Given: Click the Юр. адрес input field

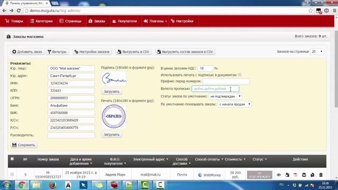Looking at the screenshot, I should click(x=71, y=76).
